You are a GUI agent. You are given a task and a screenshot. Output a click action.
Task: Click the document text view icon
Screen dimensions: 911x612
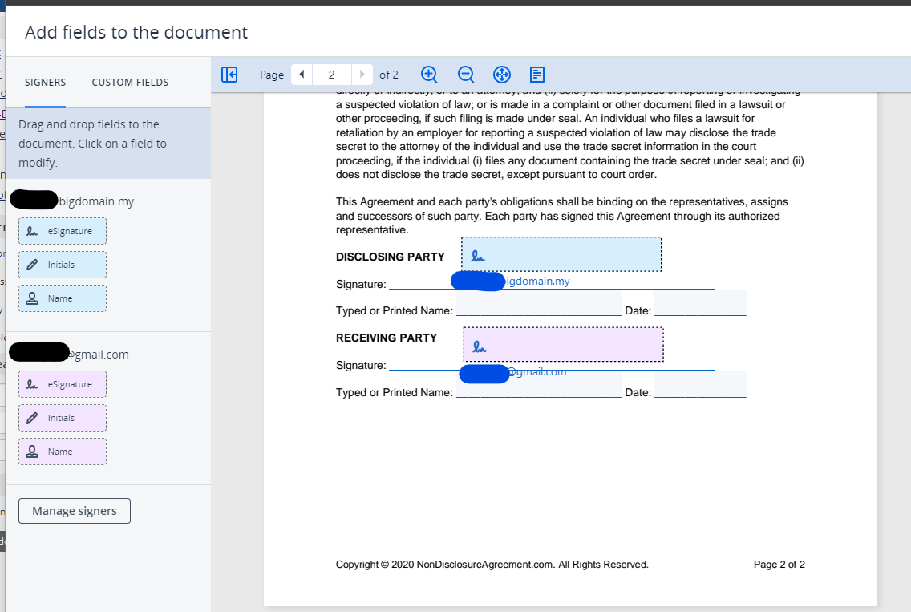tap(537, 75)
